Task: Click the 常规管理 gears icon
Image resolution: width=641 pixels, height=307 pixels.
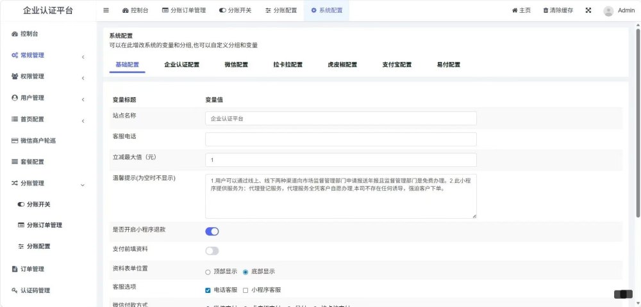Action: pos(14,56)
